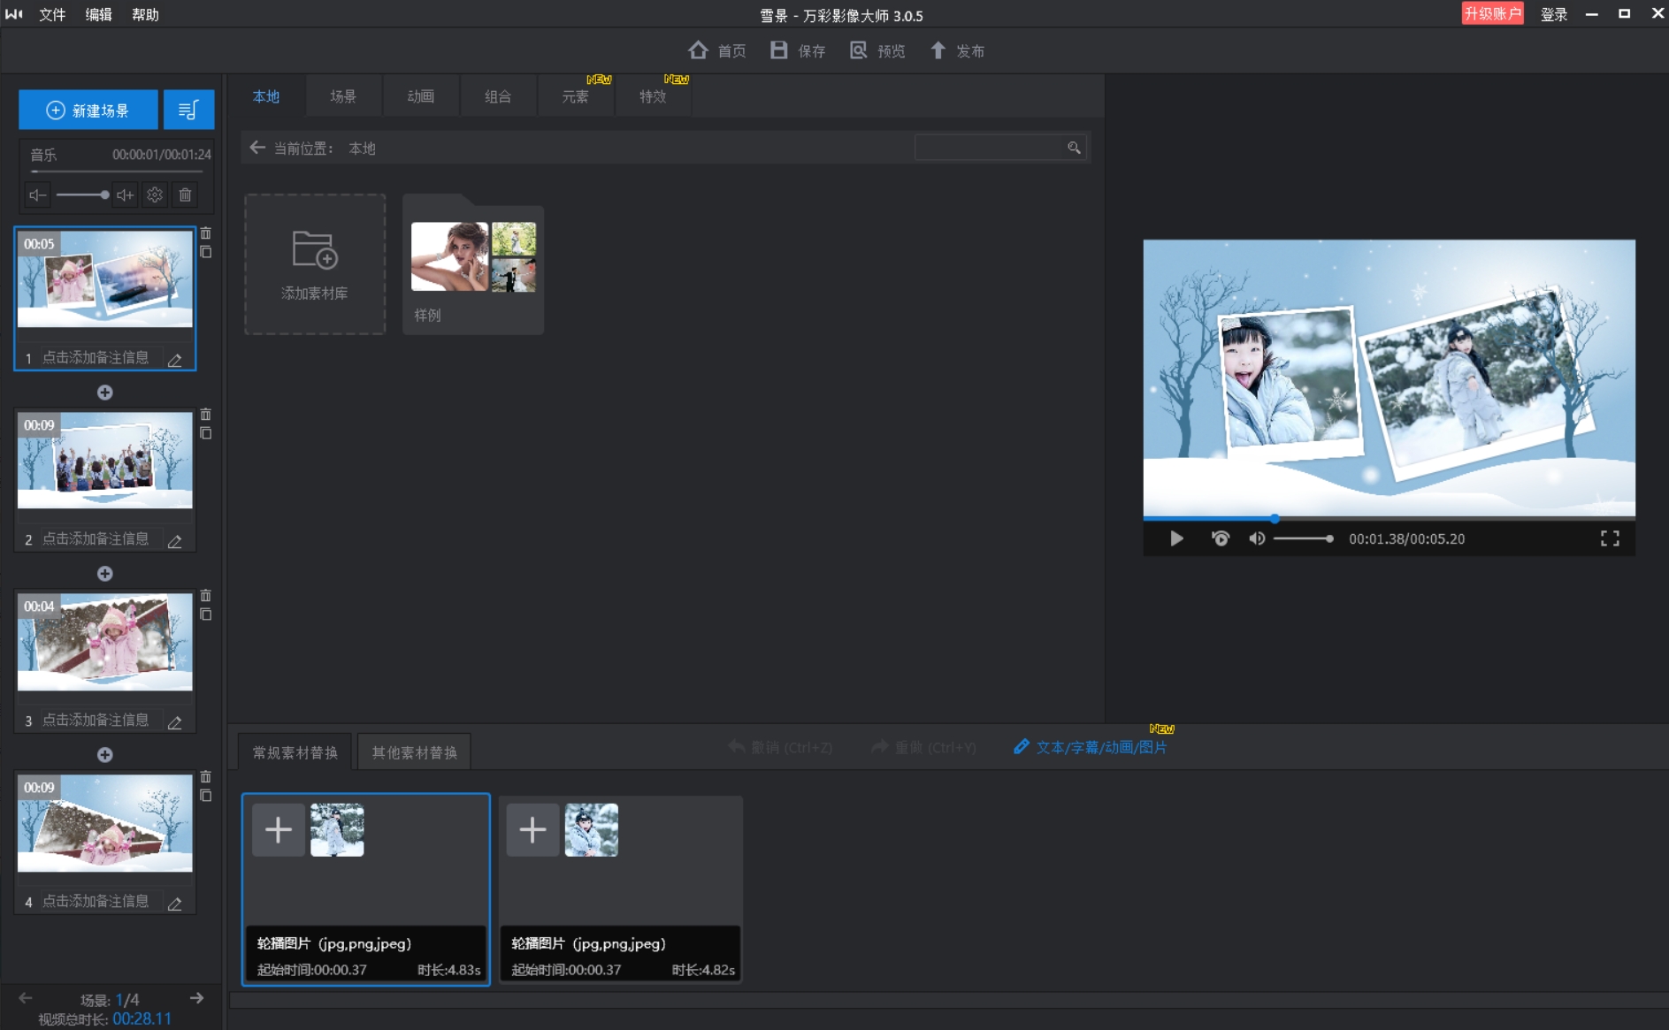Switch to 常规素材替换 tab

295,752
